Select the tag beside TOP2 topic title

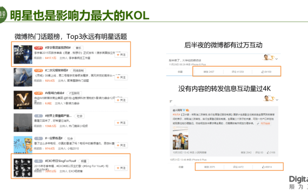point(78,71)
